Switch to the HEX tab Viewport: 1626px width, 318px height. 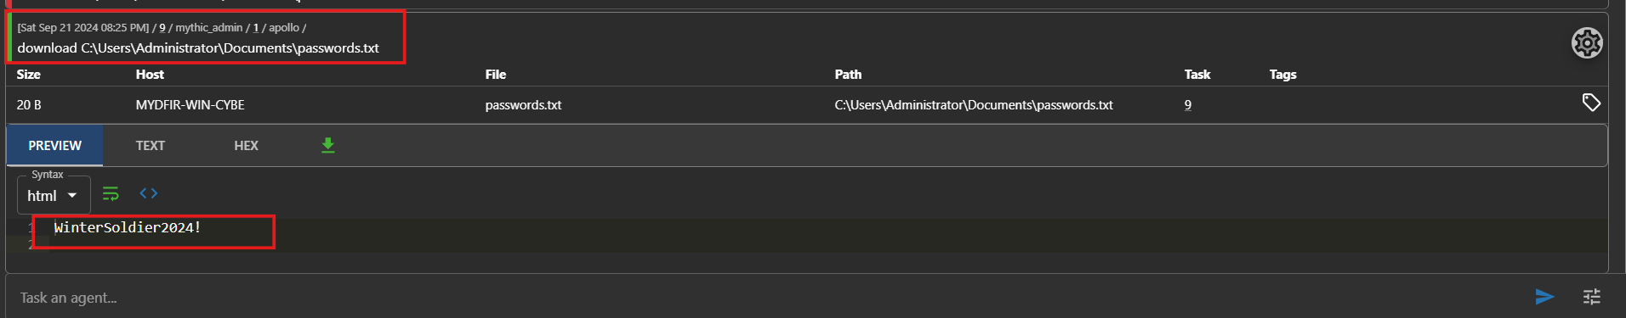(246, 146)
